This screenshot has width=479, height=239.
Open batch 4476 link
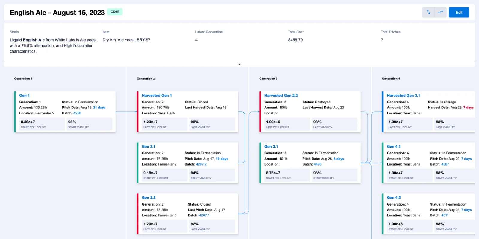[x=318, y=164]
